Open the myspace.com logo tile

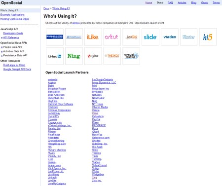55,37
